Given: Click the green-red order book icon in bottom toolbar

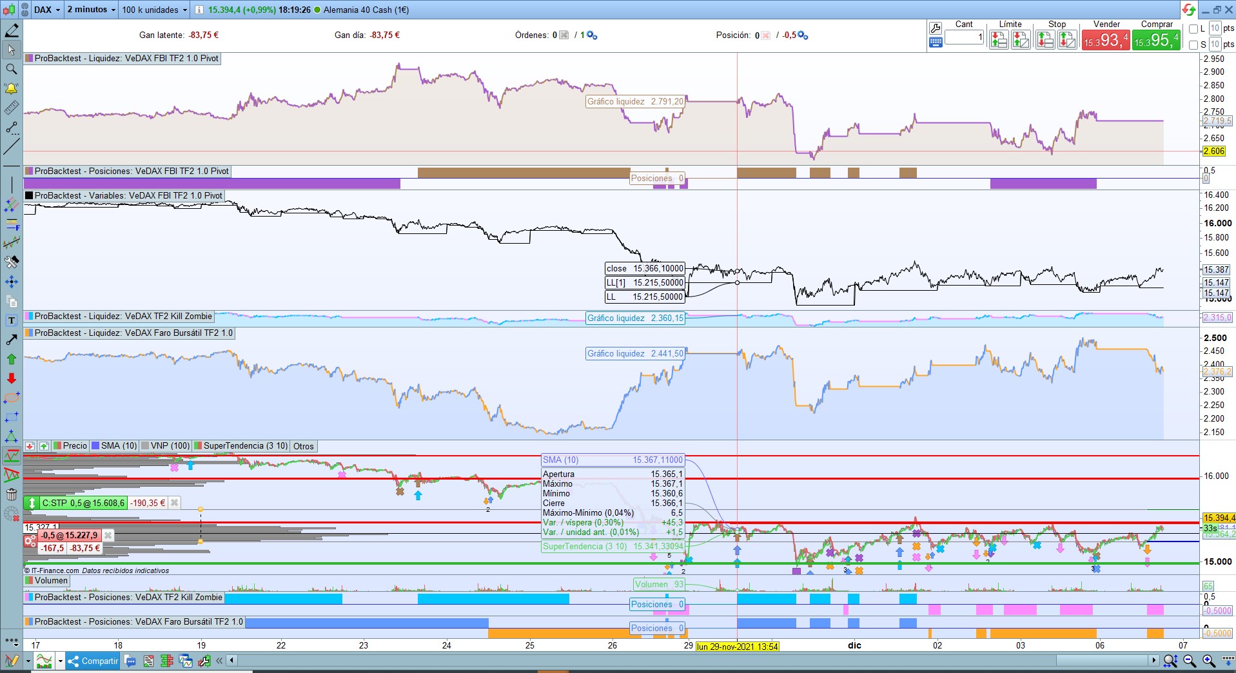Looking at the screenshot, I should click(x=166, y=661).
